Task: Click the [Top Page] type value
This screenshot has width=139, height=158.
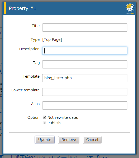Action: coord(52,39)
